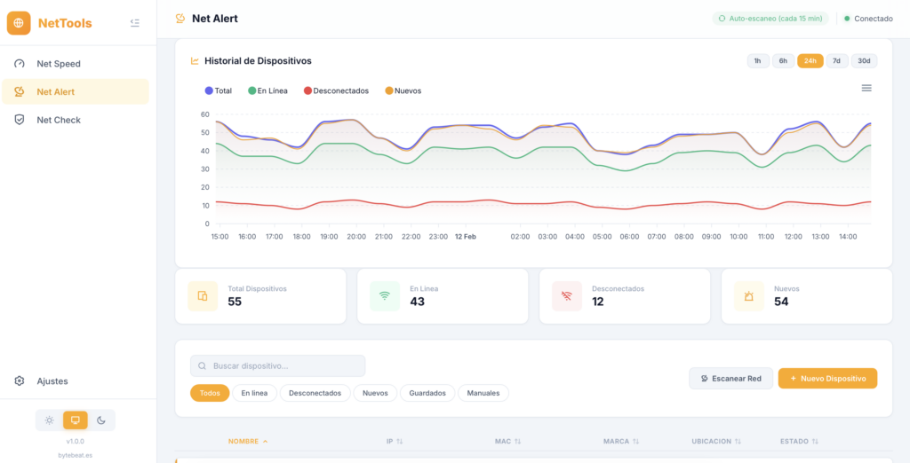Click the Nuevo Dispositivo button
The height and width of the screenshot is (463, 910).
827,379
